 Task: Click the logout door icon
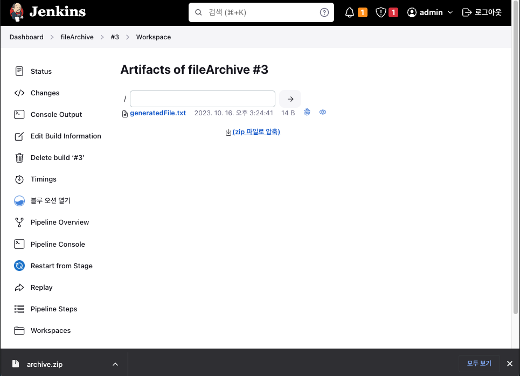tap(467, 12)
